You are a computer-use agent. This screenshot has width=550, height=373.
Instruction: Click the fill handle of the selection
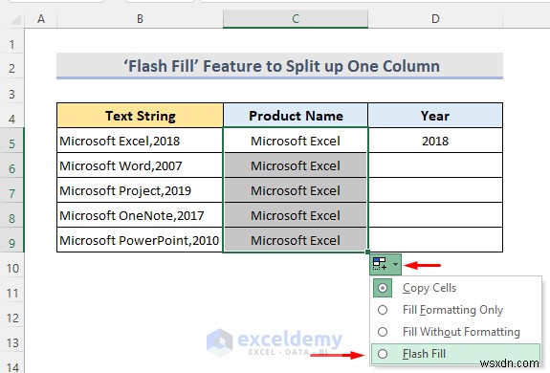point(367,252)
